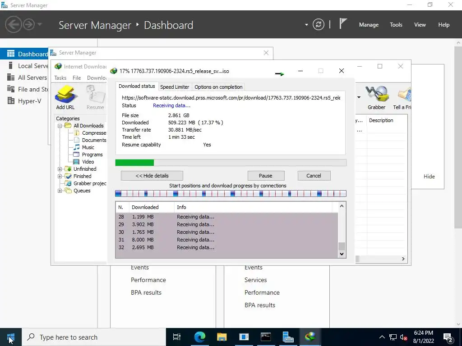Select connection row 31 with 8.000 MB
This screenshot has width=462, height=346.
pos(226,240)
